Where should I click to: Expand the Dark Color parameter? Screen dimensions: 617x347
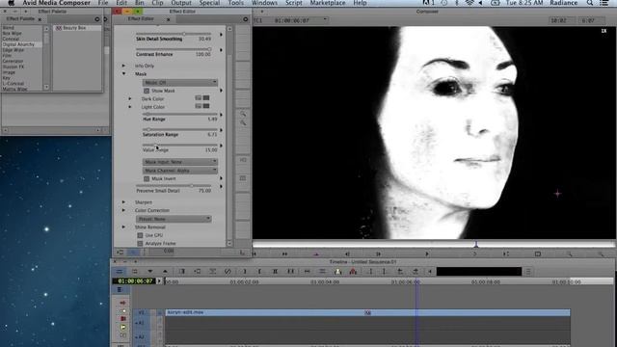tap(130, 98)
